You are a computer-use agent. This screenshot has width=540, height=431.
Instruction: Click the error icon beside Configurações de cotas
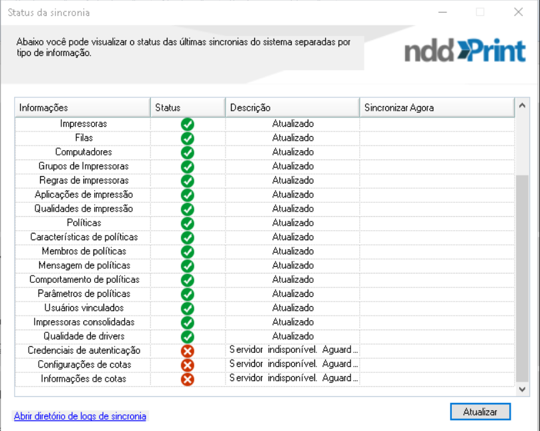tap(188, 364)
